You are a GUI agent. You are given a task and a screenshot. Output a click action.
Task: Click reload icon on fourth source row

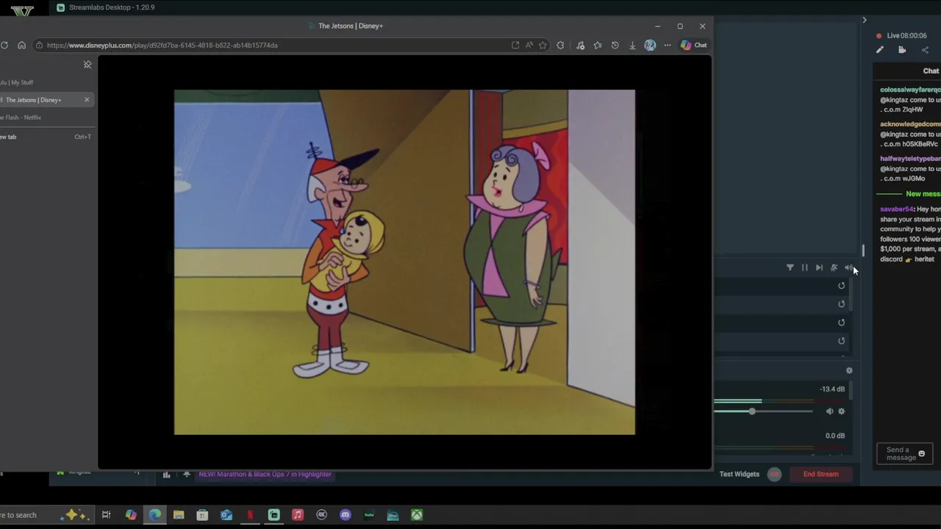842,341
